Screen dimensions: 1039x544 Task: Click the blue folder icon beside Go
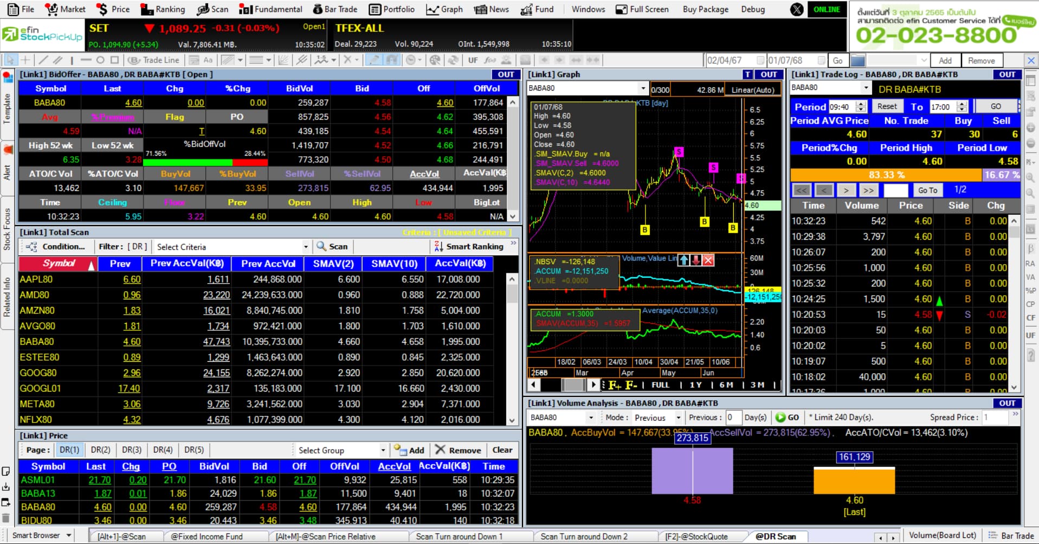click(x=858, y=60)
